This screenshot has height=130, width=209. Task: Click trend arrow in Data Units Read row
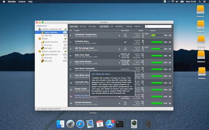click(119, 56)
